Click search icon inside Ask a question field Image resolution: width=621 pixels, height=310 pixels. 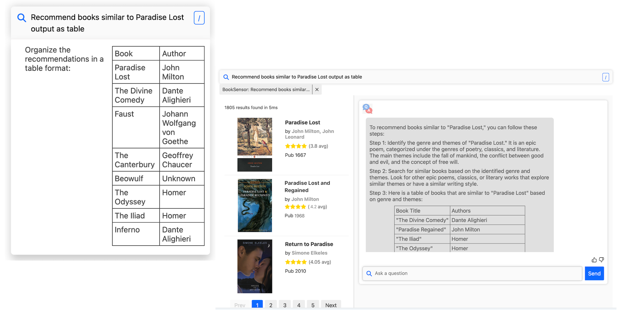[369, 274]
